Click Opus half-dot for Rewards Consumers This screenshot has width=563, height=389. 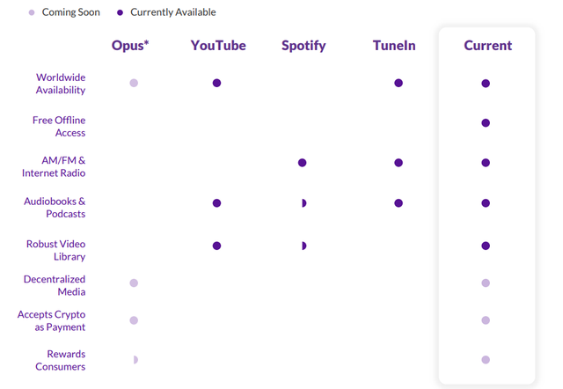(x=135, y=360)
